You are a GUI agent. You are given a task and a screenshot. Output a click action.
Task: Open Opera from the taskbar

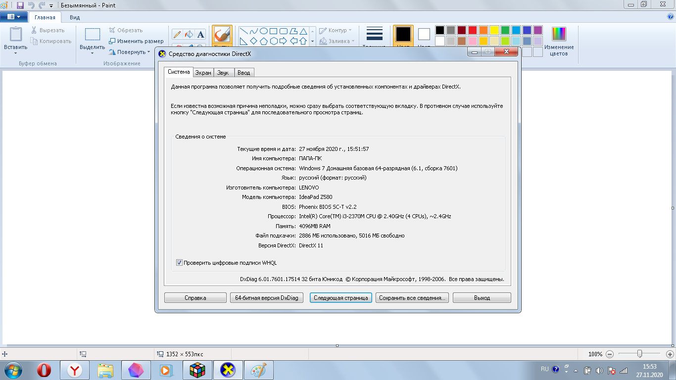point(44,370)
